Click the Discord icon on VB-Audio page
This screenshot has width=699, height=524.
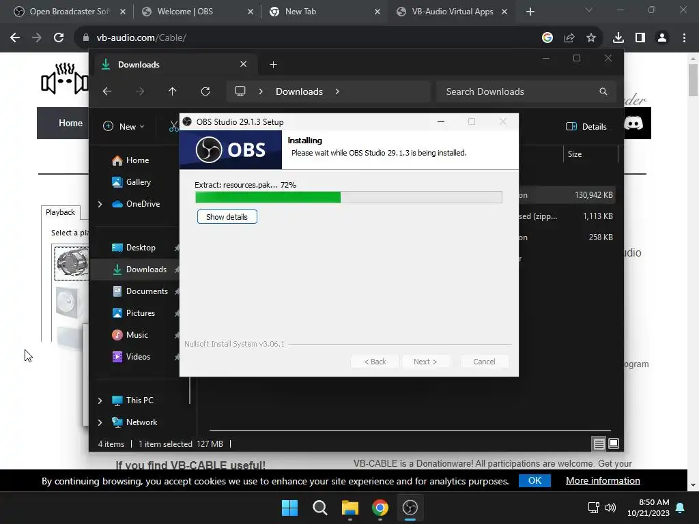tap(633, 123)
